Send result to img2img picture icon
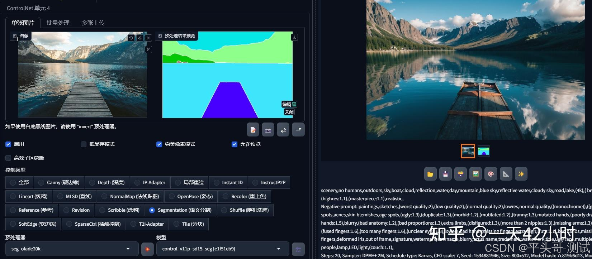 475,174
